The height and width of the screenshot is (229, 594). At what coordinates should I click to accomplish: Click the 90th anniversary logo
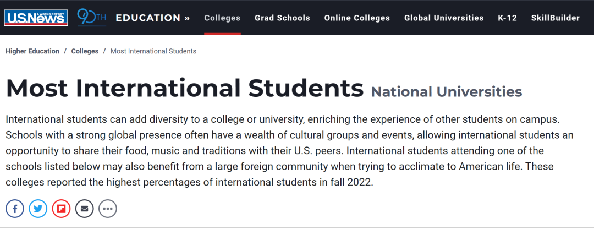(92, 18)
